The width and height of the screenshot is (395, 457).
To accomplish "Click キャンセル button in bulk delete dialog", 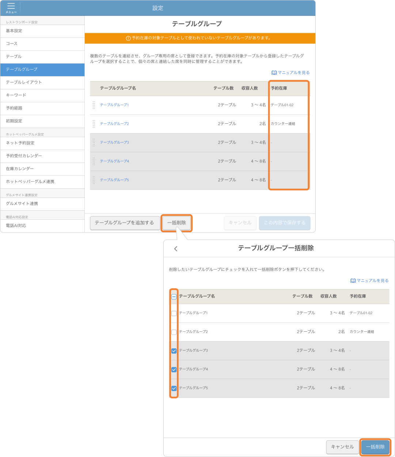I will [x=342, y=447].
